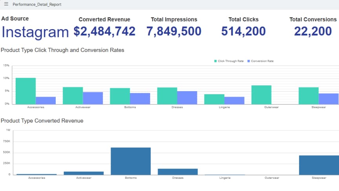Click the 15% axis label

[6, 65]
